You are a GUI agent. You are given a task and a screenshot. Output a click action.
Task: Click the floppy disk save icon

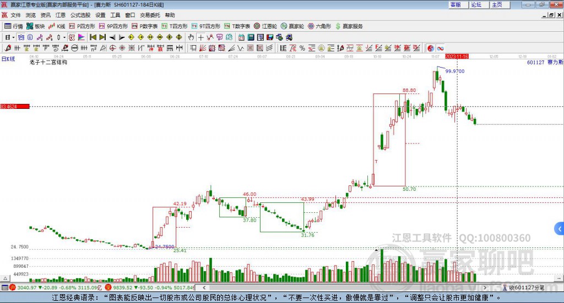[x=270, y=37]
